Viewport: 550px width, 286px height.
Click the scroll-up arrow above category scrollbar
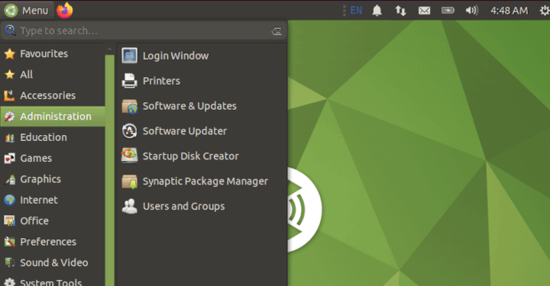[110, 49]
